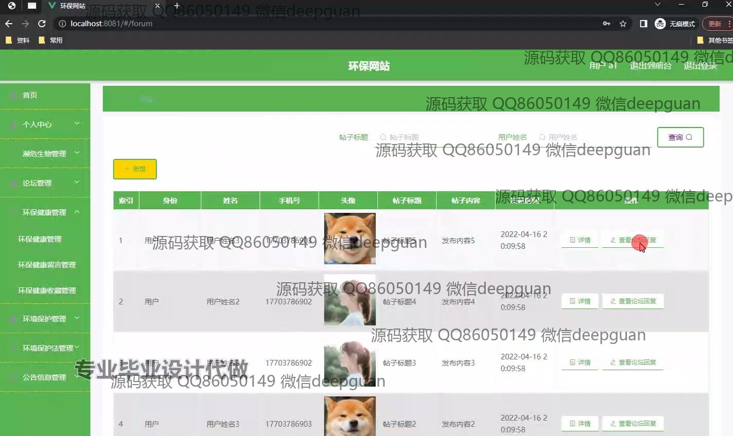Click the 帖子内容 column header
The width and height of the screenshot is (733, 436).
pyautogui.click(x=466, y=201)
